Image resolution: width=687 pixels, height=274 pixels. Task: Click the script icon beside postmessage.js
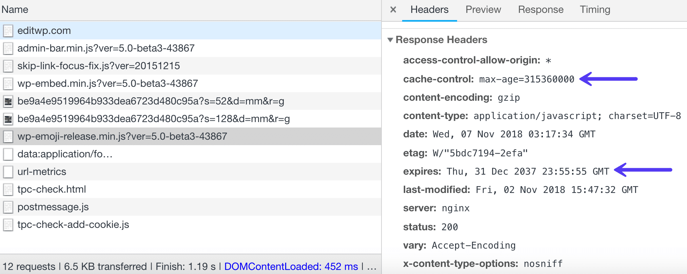tap(8, 207)
